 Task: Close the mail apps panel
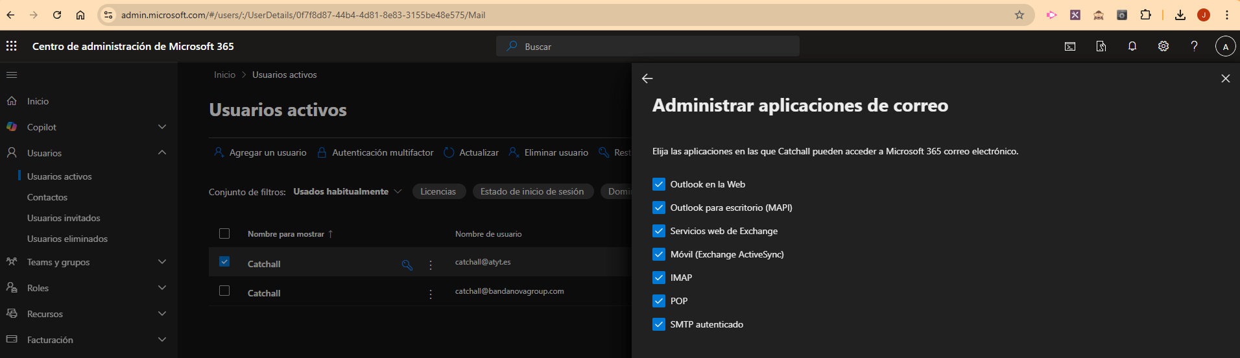pyautogui.click(x=1226, y=78)
